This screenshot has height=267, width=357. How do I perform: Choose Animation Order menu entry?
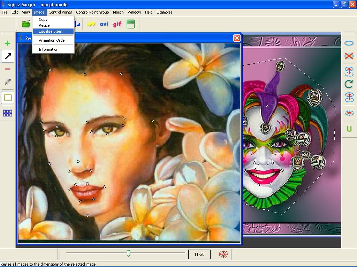[53, 40]
